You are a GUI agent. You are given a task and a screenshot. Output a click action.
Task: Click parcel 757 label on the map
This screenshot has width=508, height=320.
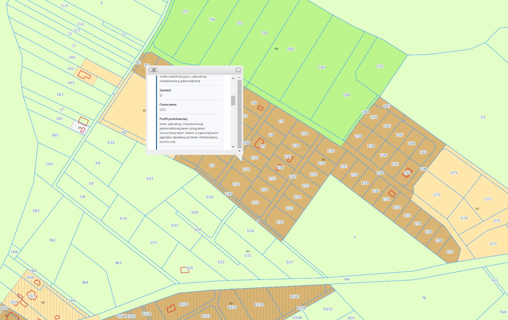185,11
